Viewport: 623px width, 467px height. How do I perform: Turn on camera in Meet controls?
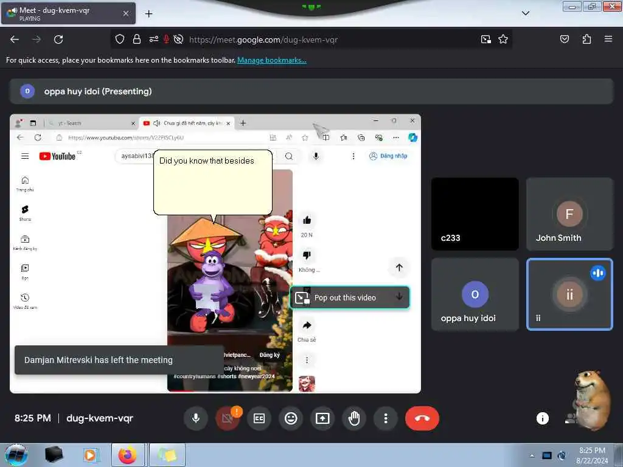228,418
